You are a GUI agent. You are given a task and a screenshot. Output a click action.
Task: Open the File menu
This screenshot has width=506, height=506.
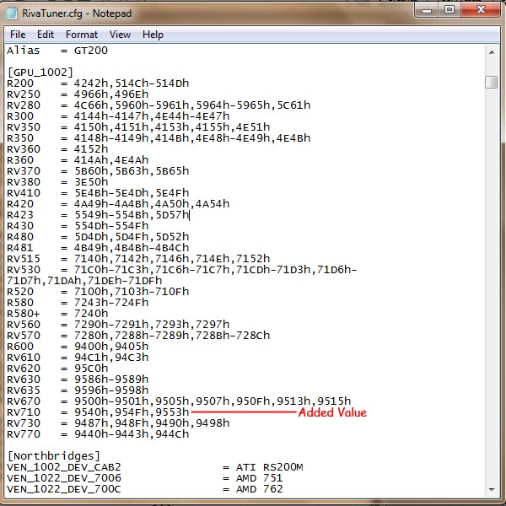(18, 35)
